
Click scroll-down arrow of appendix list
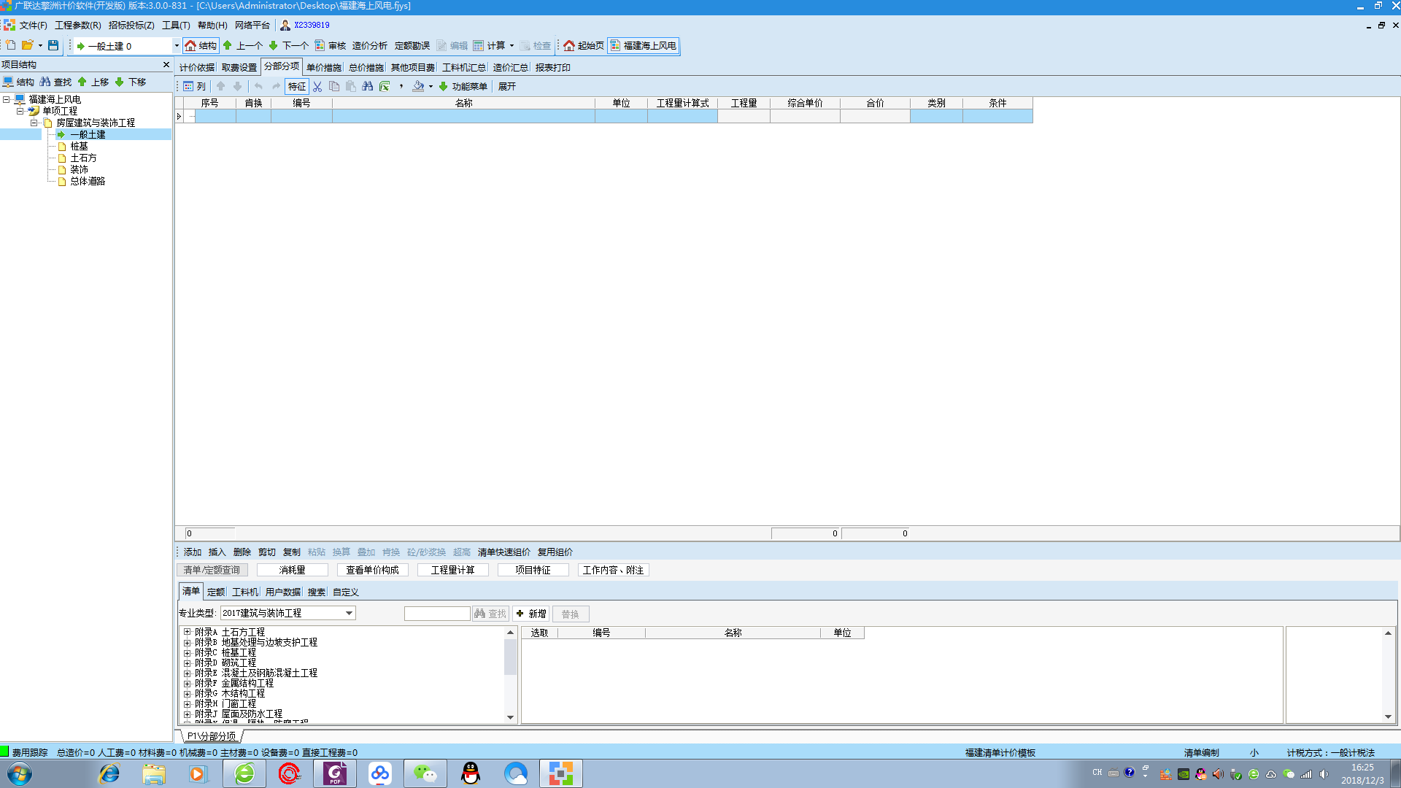point(510,717)
